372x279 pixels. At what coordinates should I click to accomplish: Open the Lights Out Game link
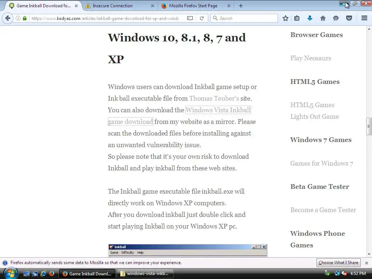314,117
